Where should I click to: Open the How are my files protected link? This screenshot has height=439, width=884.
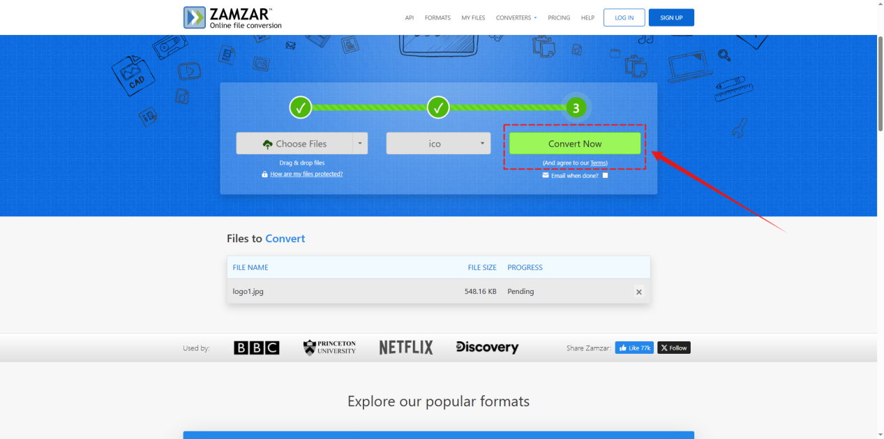click(306, 174)
